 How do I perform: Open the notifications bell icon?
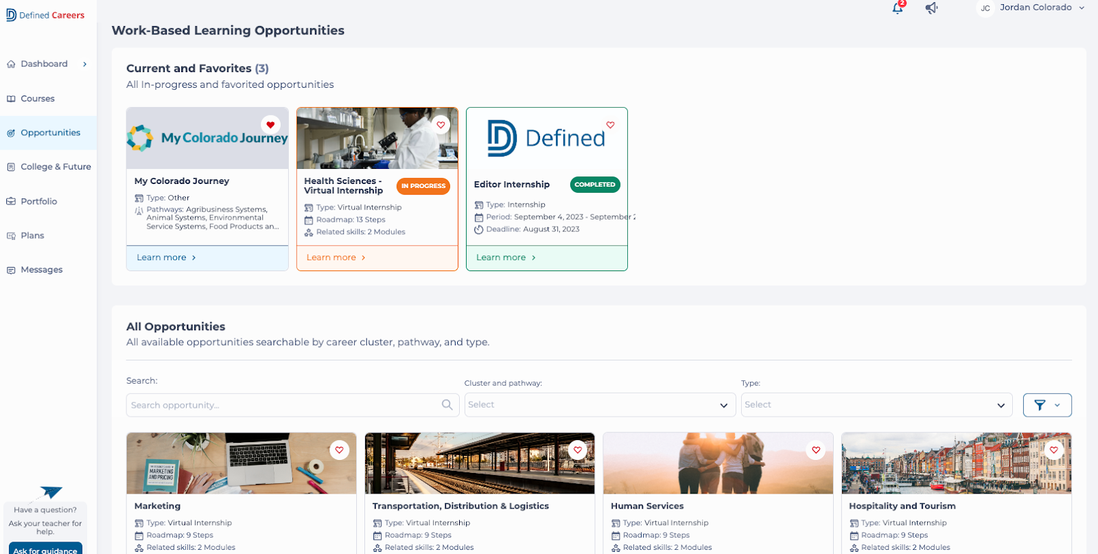click(x=898, y=8)
